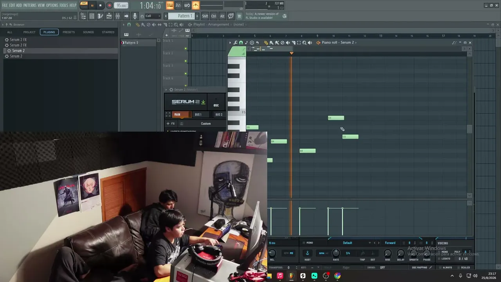The image size is (501, 282).
Task: Select Playlist draw pencil tool
Action: pyautogui.click(x=137, y=25)
